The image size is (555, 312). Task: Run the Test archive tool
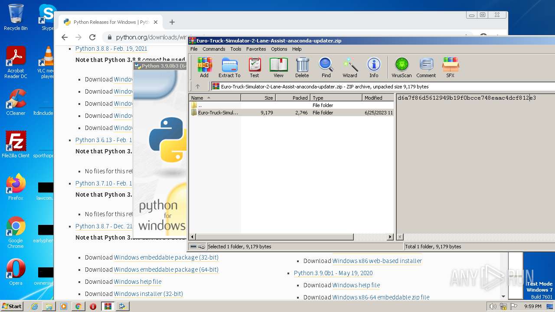point(255,68)
